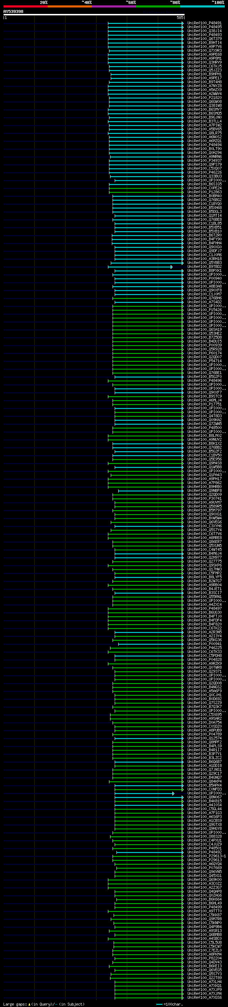
Task: Select last hit label UniRef100_A7XGS6
Action: tap(204, 997)
